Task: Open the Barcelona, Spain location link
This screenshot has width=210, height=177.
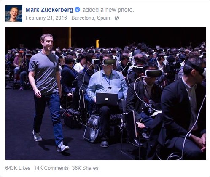Action: pyautogui.click(x=91, y=18)
